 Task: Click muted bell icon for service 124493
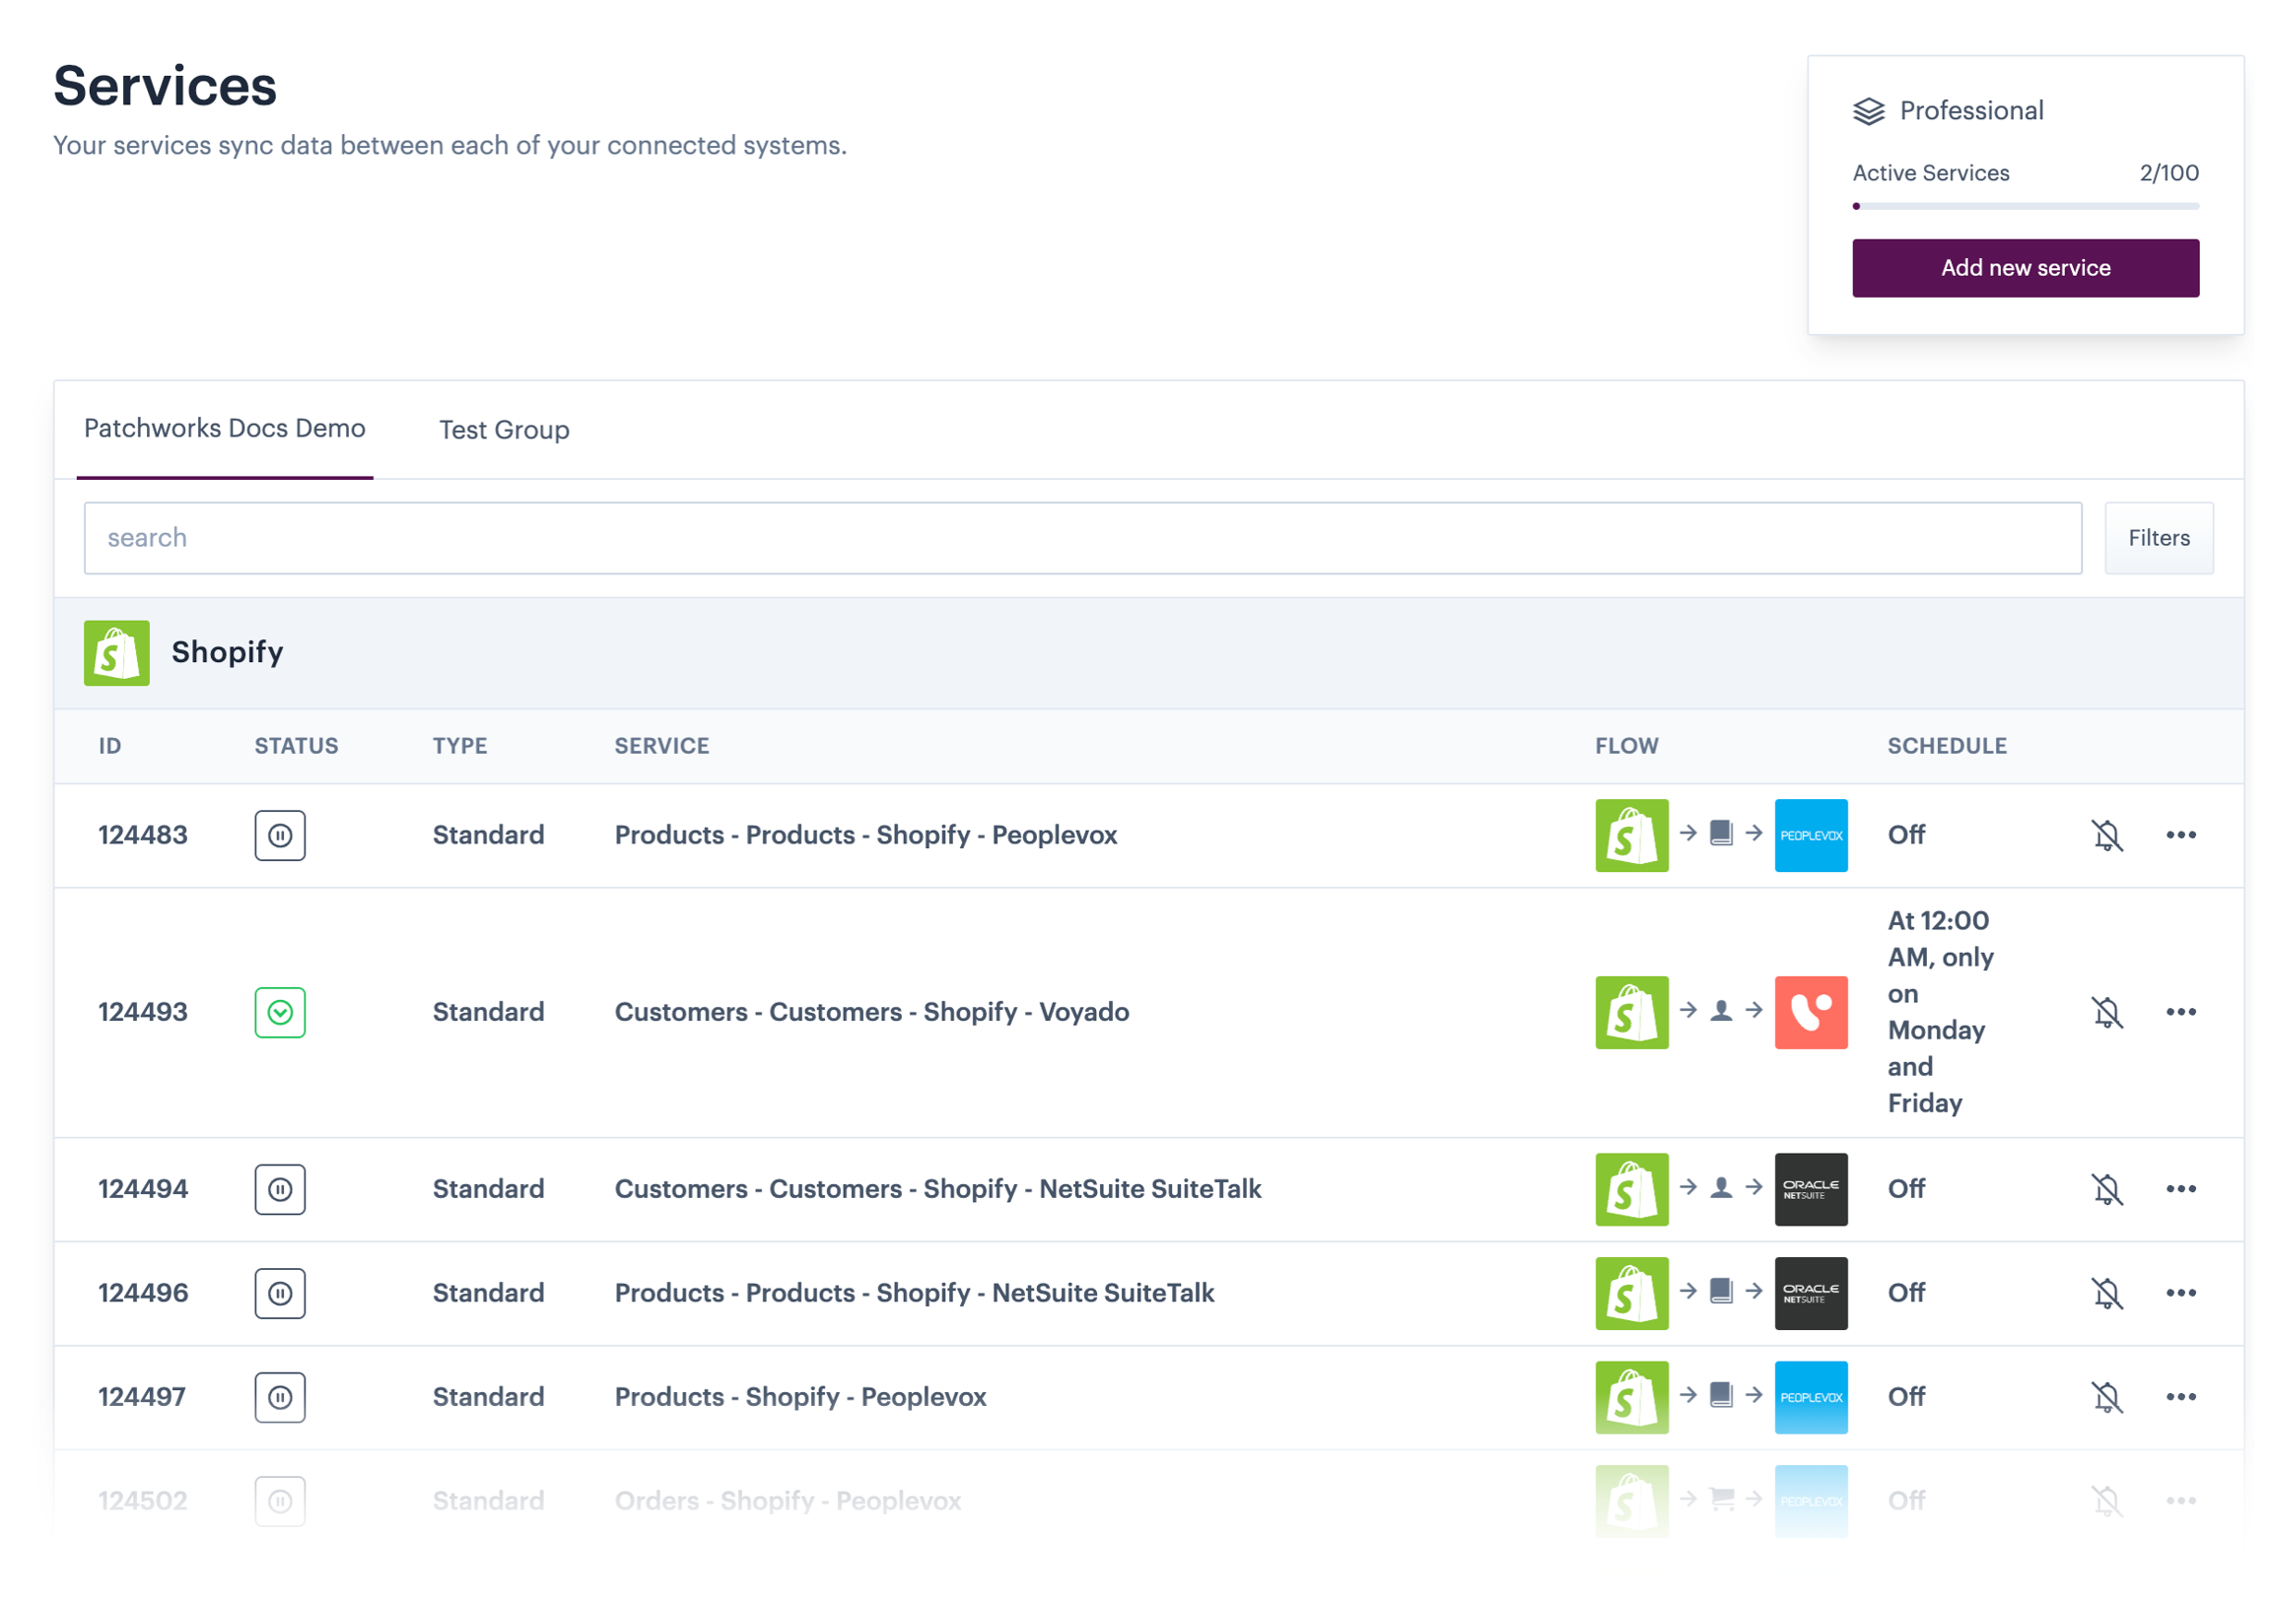2106,1012
